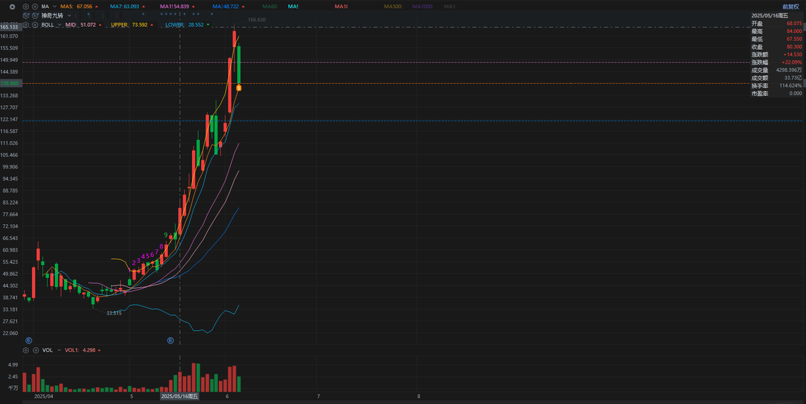Click the event marker below the May 16 line
The image size is (806, 404).
point(171,341)
